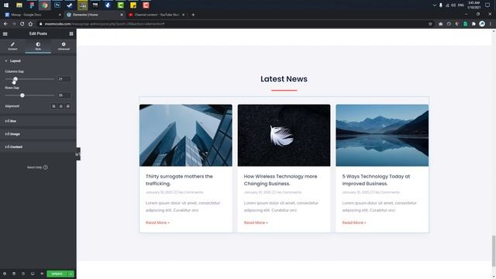Open the Navigator layers icon
Viewport: 496px width, 279px height.
point(14,274)
